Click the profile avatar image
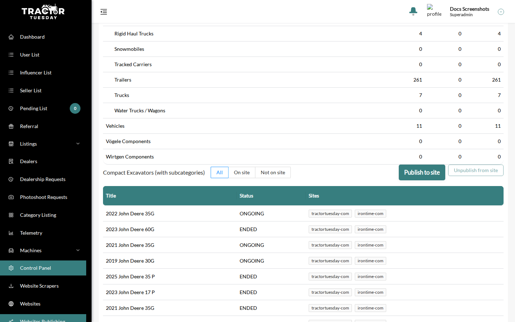 click(434, 11)
